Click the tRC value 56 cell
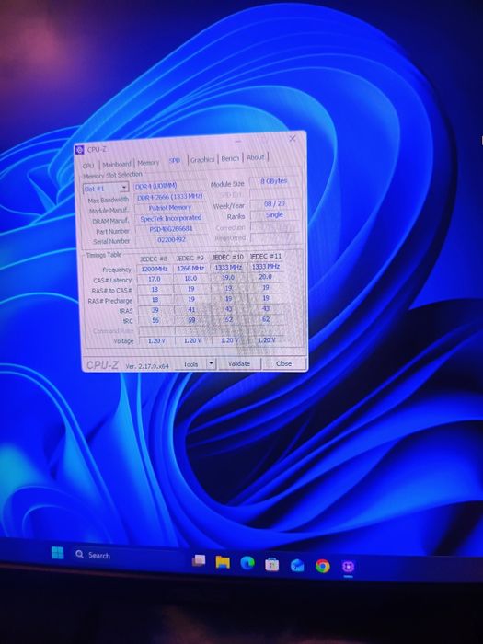 click(x=155, y=320)
